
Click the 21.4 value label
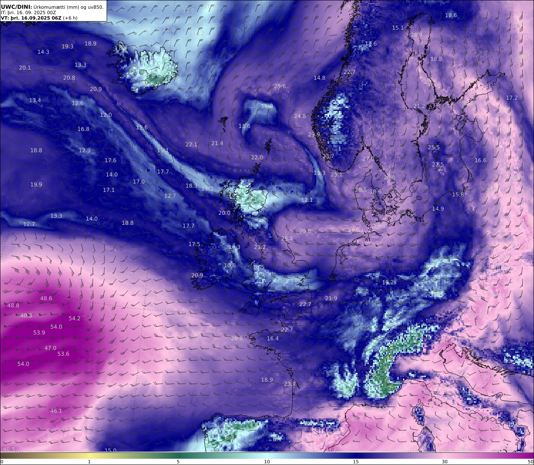tap(217, 143)
